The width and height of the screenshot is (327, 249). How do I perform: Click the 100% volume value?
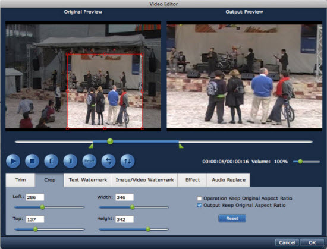[281, 162]
